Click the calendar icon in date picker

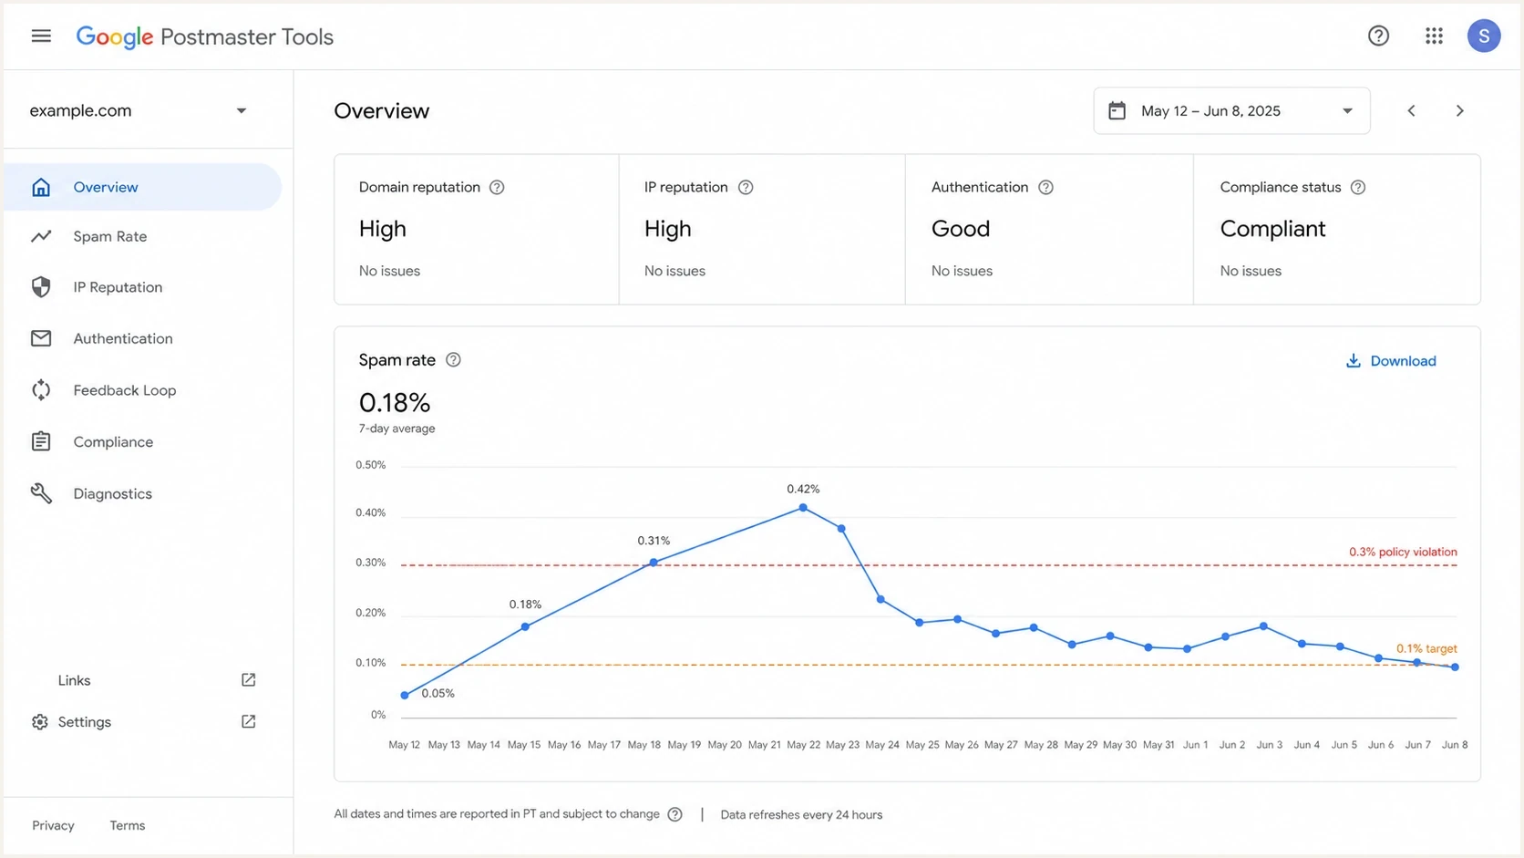(1117, 110)
